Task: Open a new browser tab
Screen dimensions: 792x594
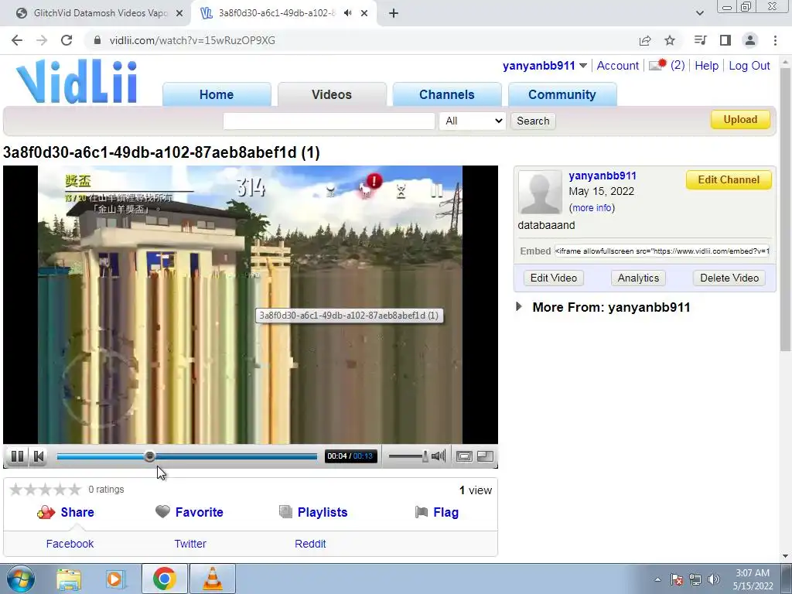Action: (x=394, y=14)
